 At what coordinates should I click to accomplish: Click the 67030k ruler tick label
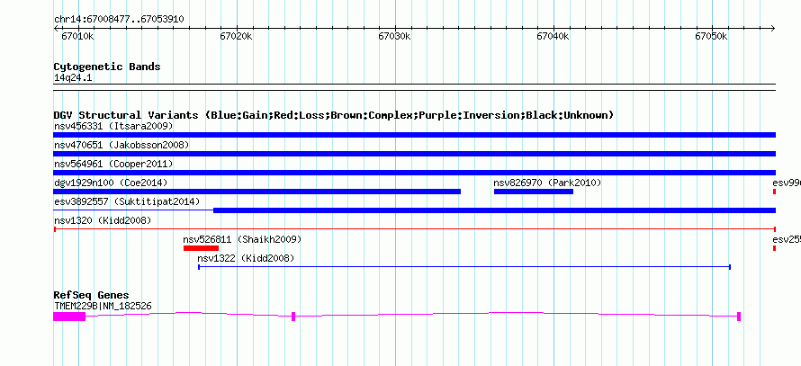pos(394,37)
